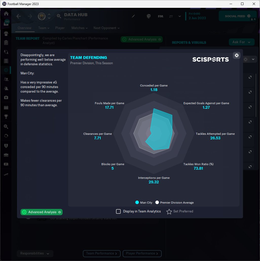260x261 pixels.
Task: Open the Ask For dropdown
Action: pyautogui.click(x=242, y=42)
